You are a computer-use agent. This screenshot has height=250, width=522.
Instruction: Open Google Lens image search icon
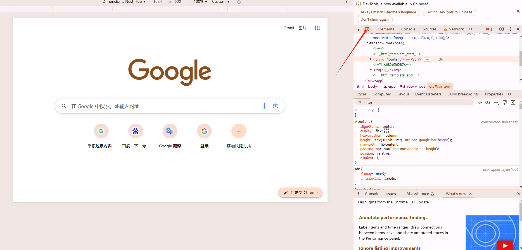[x=276, y=106]
